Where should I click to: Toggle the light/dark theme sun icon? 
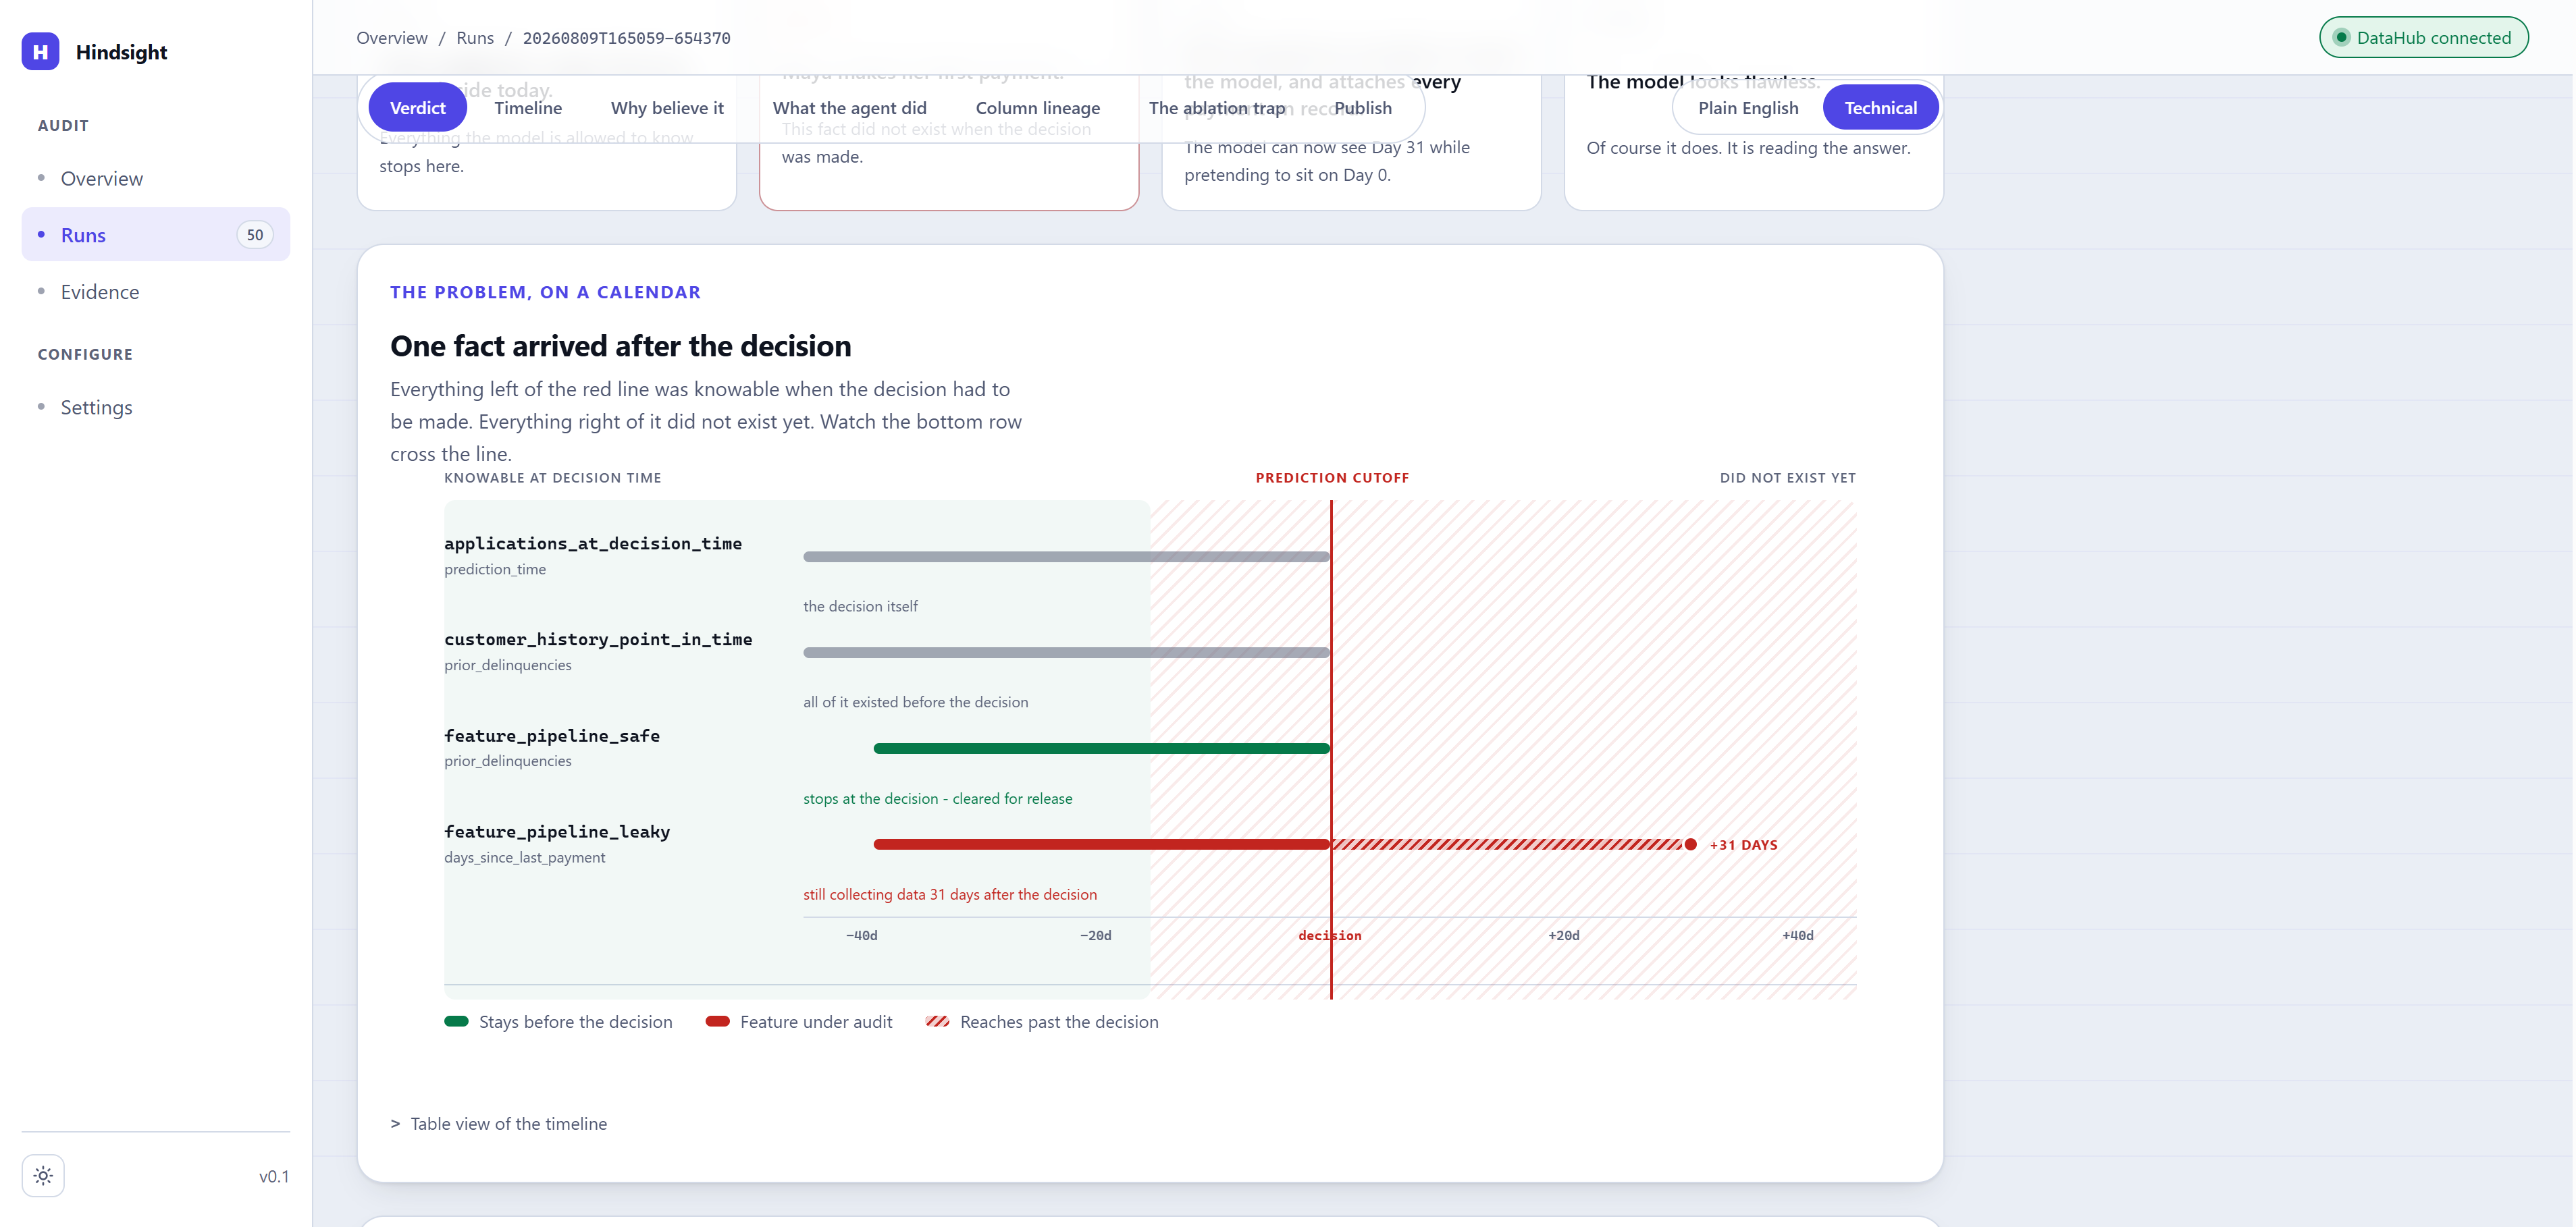(x=43, y=1176)
